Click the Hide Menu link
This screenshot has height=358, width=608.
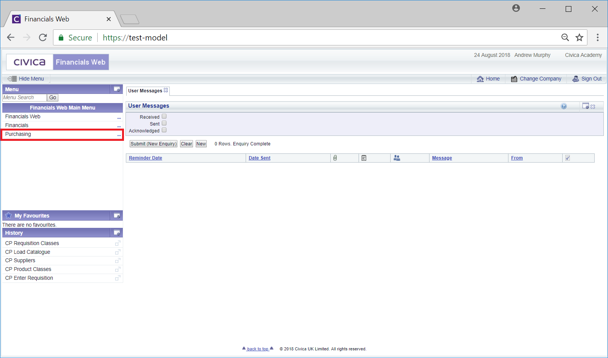(x=31, y=79)
